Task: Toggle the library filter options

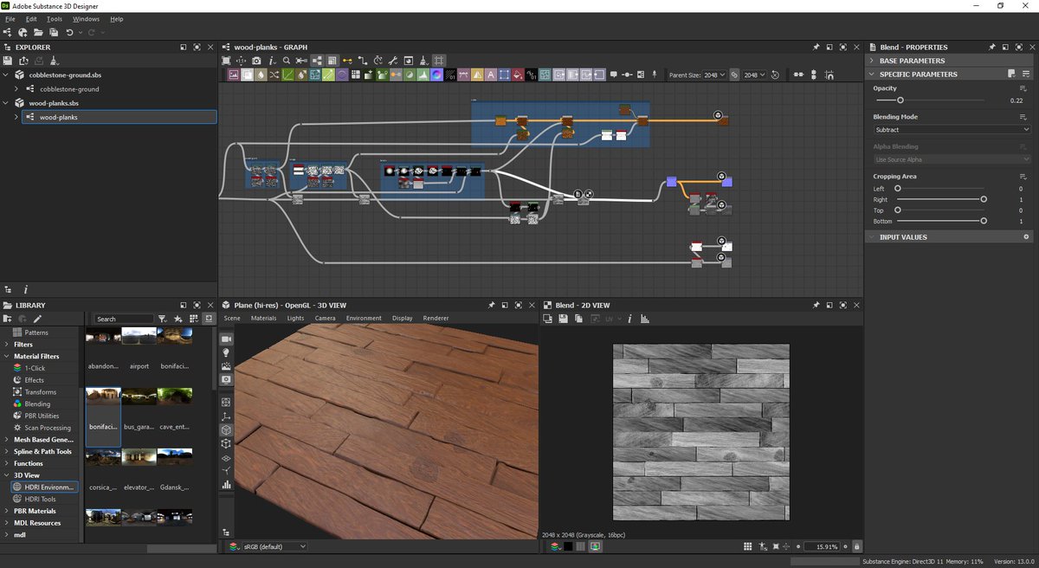Action: (x=163, y=319)
